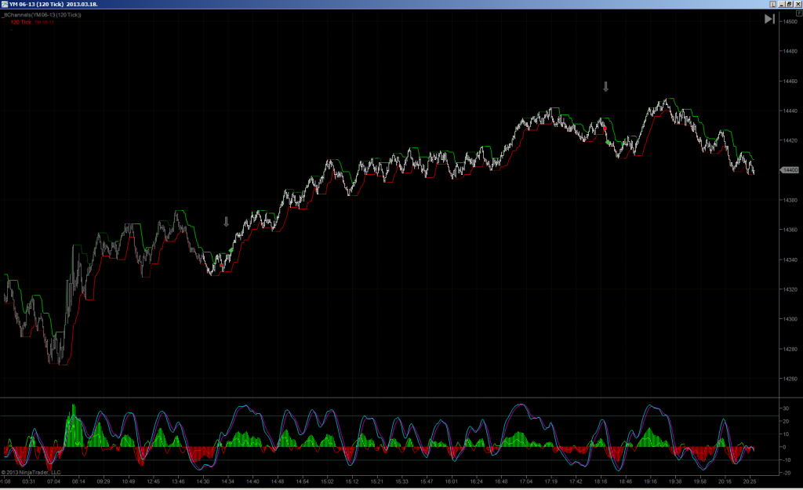Image resolution: width=803 pixels, height=490 pixels.
Task: Select the current price marker 14400
Action: point(789,170)
